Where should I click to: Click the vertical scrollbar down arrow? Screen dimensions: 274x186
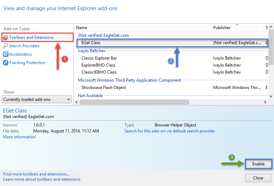[271, 96]
